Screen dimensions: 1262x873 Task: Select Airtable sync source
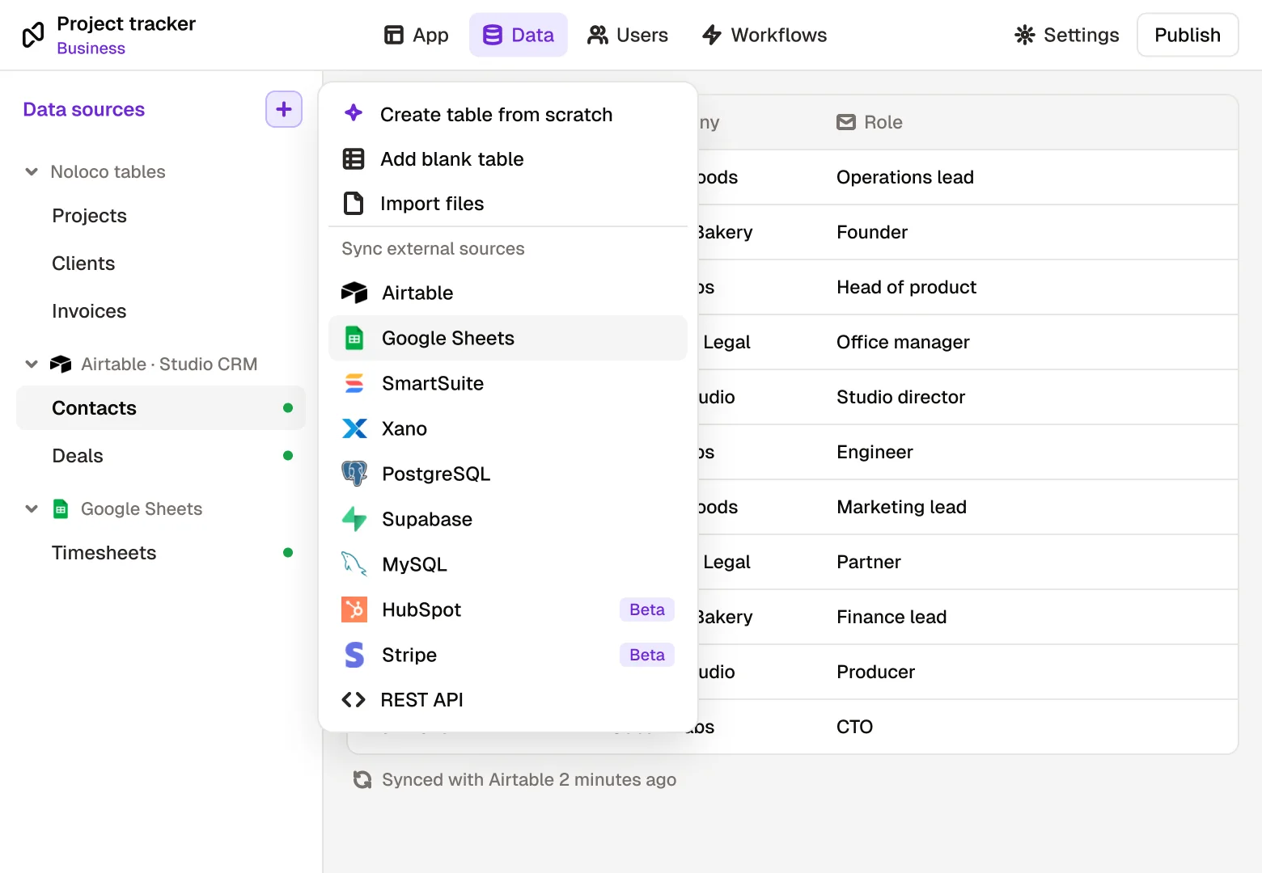(508, 293)
